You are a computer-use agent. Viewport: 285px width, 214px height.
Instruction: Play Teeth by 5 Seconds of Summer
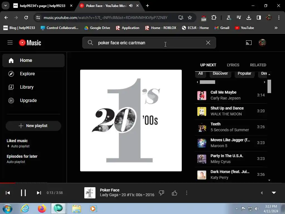[231, 127]
